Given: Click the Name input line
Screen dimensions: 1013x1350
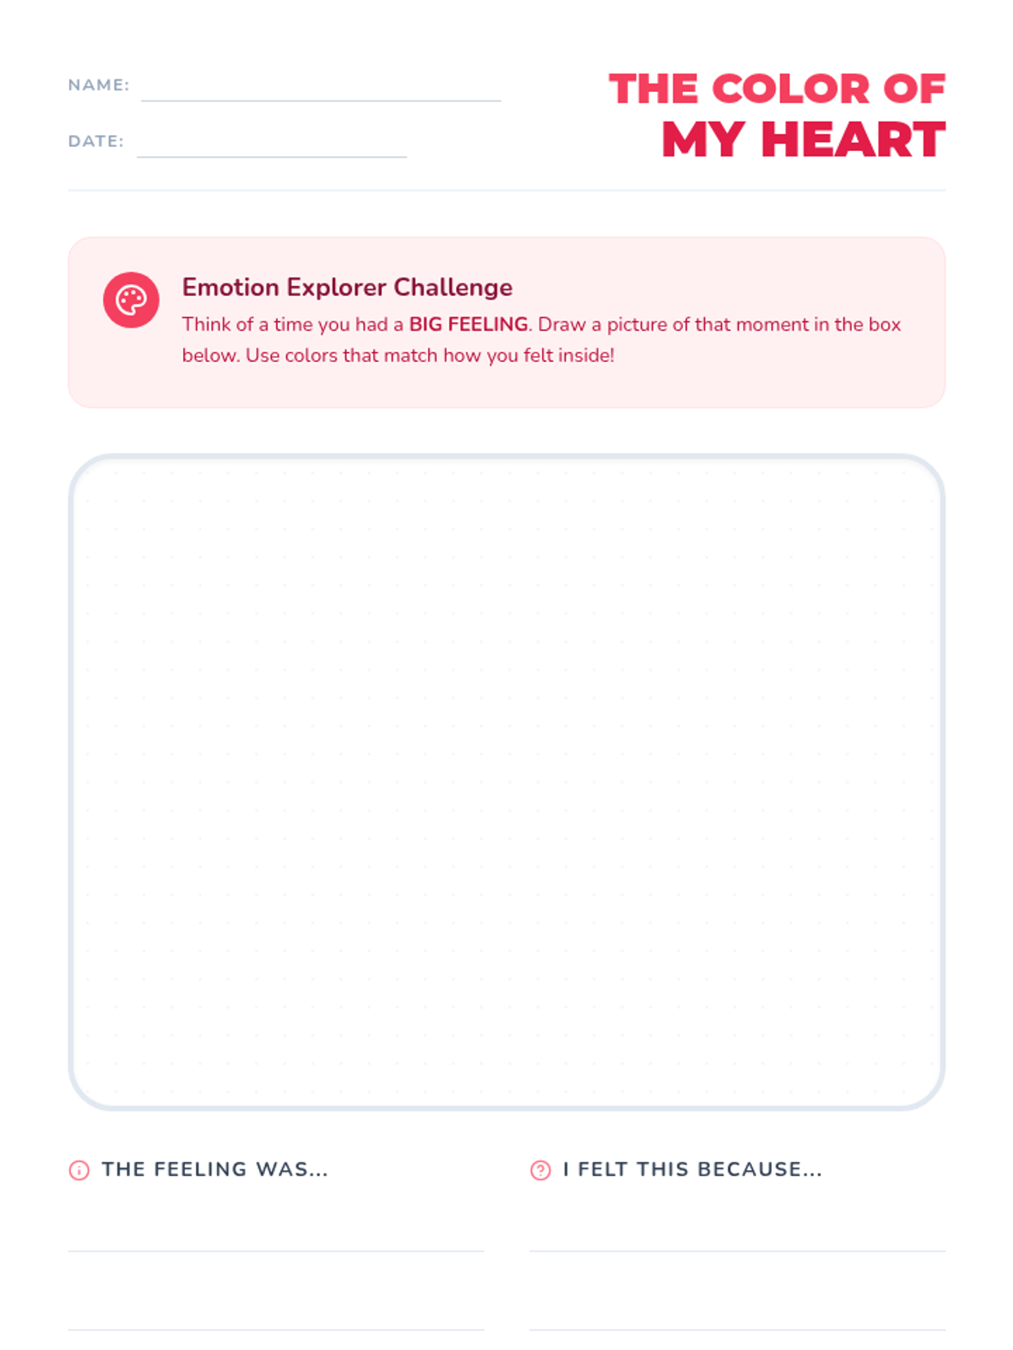Looking at the screenshot, I should (321, 91).
